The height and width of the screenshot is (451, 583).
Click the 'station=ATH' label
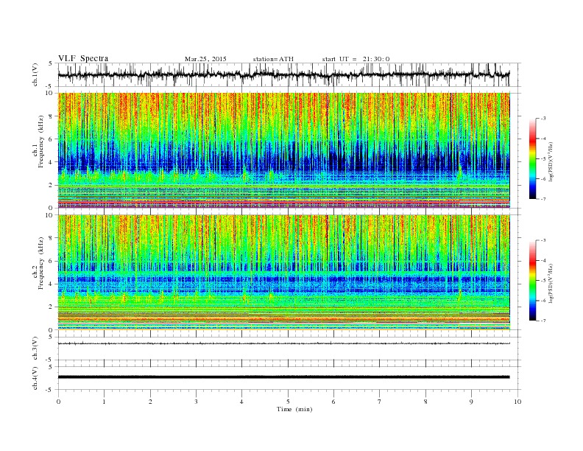273,59
